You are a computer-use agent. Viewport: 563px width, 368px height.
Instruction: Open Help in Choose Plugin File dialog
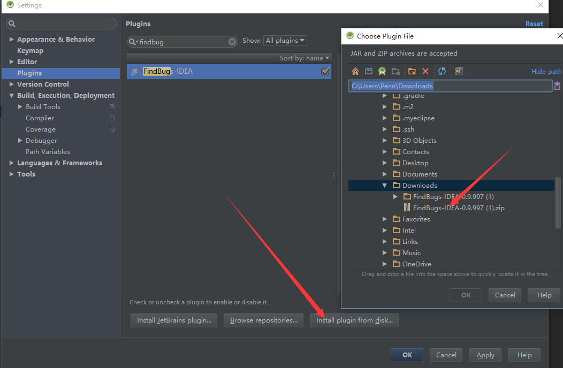point(544,295)
